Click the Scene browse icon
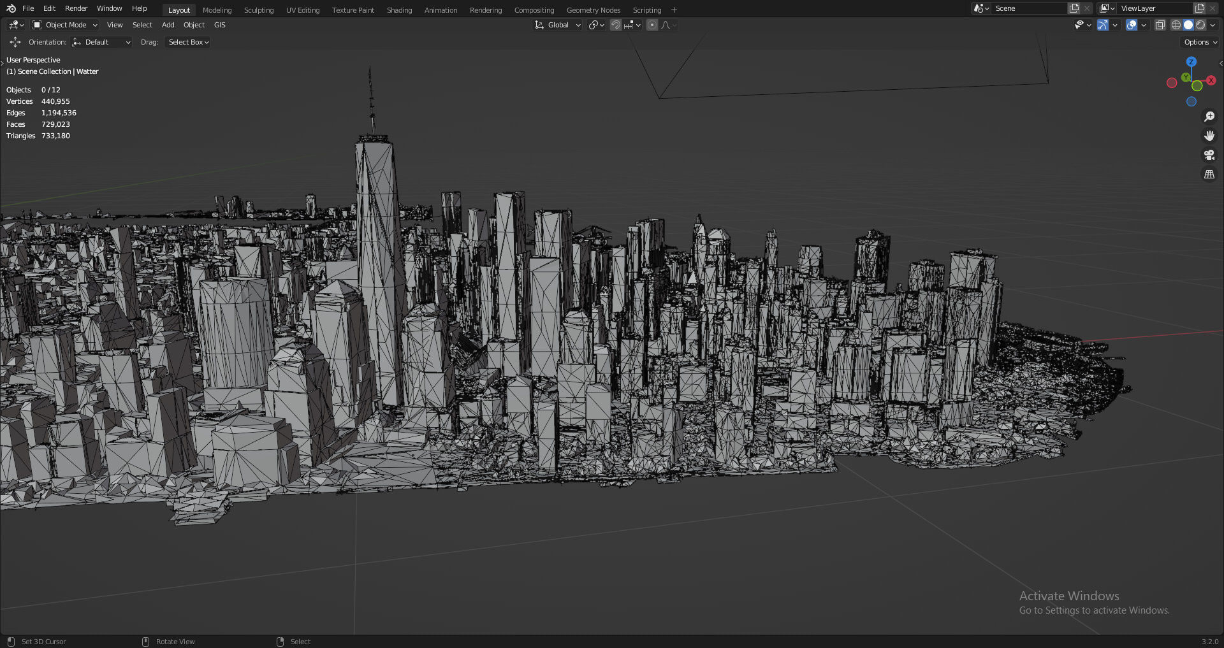The height and width of the screenshot is (648, 1224). [x=981, y=8]
